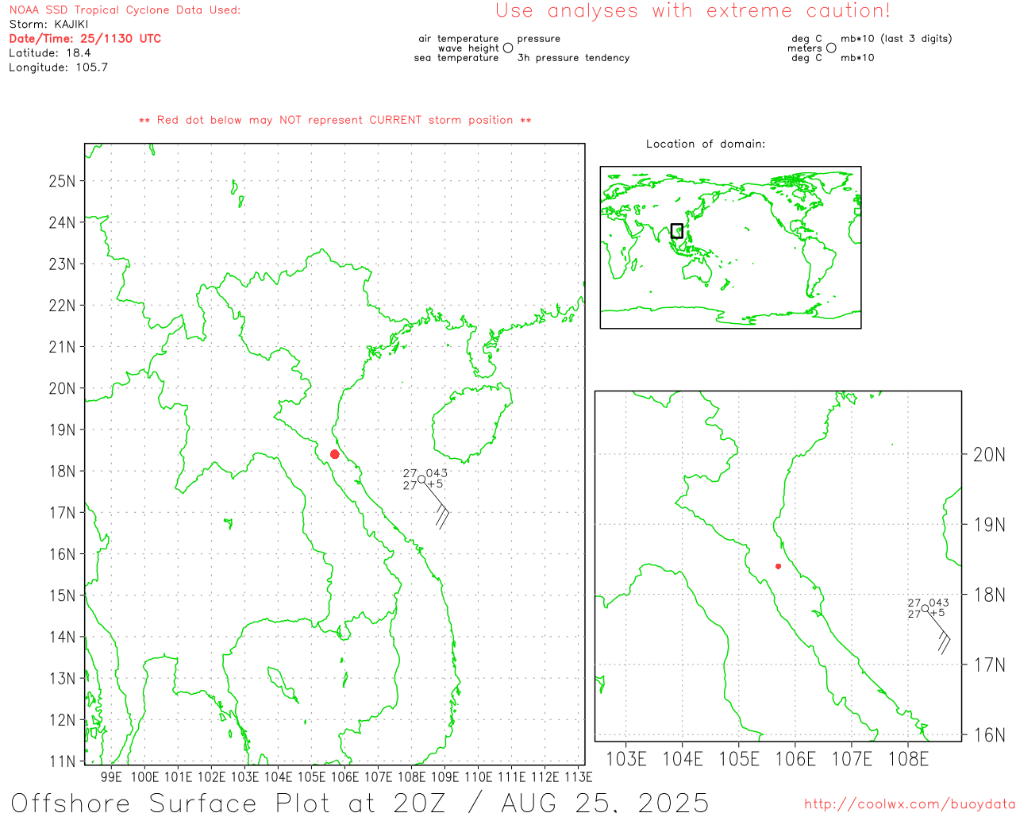The image size is (1016, 813).
Task: Select the buoy station circle on the zoomed inset map
Action: point(925,608)
